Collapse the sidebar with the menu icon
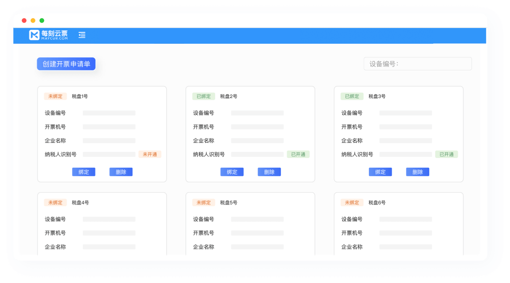Viewport: 510px width, 283px height. click(82, 35)
